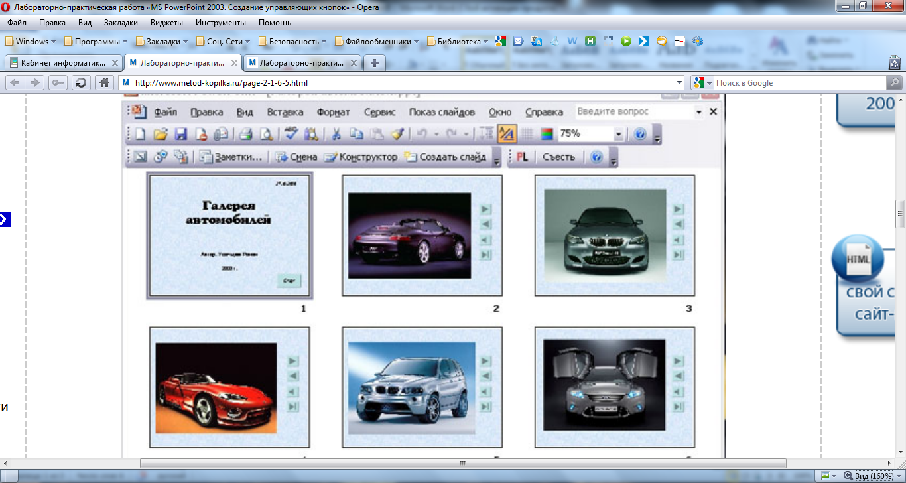Screen dimensions: 906x483
Task: Click the blue help question icon beside 75%
Action: [x=639, y=134]
